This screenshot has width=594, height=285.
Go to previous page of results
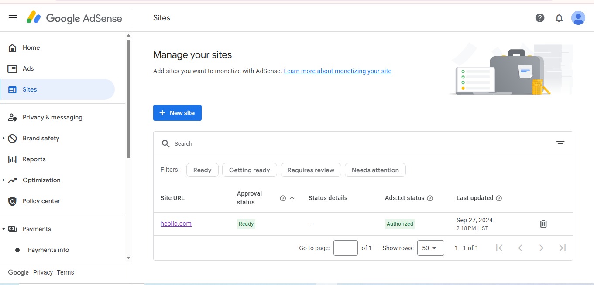click(x=520, y=248)
